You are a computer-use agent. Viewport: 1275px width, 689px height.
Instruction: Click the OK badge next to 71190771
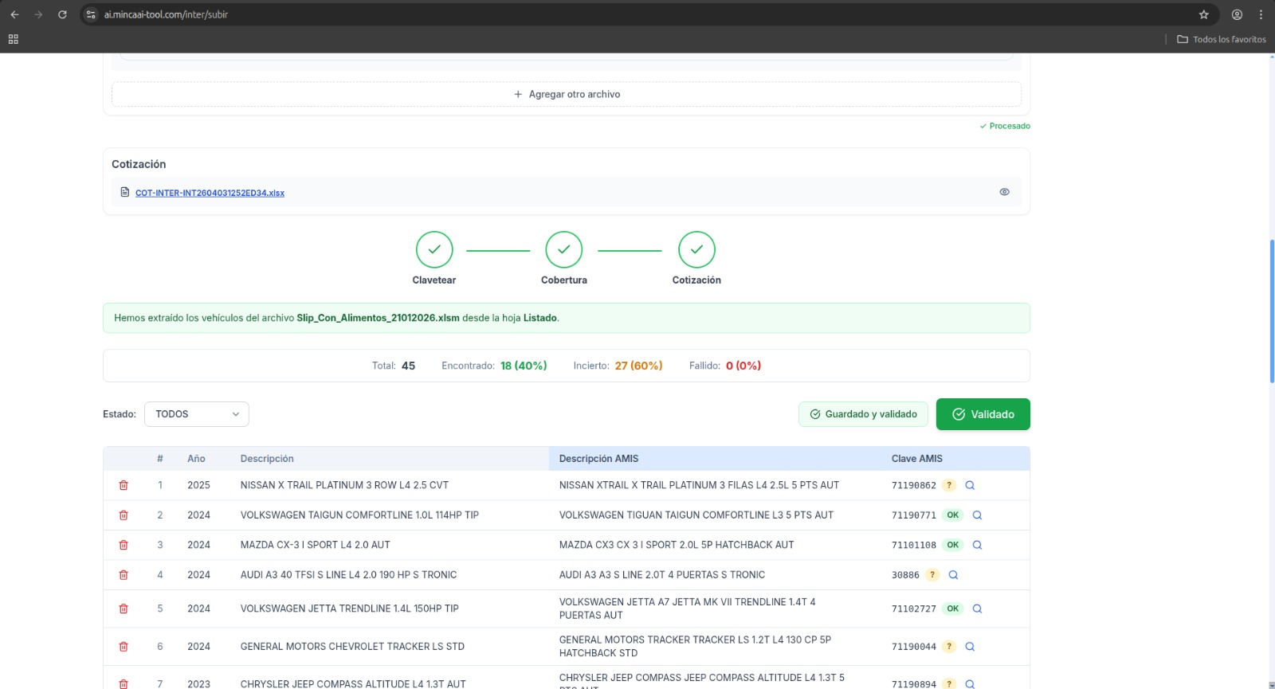pyautogui.click(x=952, y=515)
